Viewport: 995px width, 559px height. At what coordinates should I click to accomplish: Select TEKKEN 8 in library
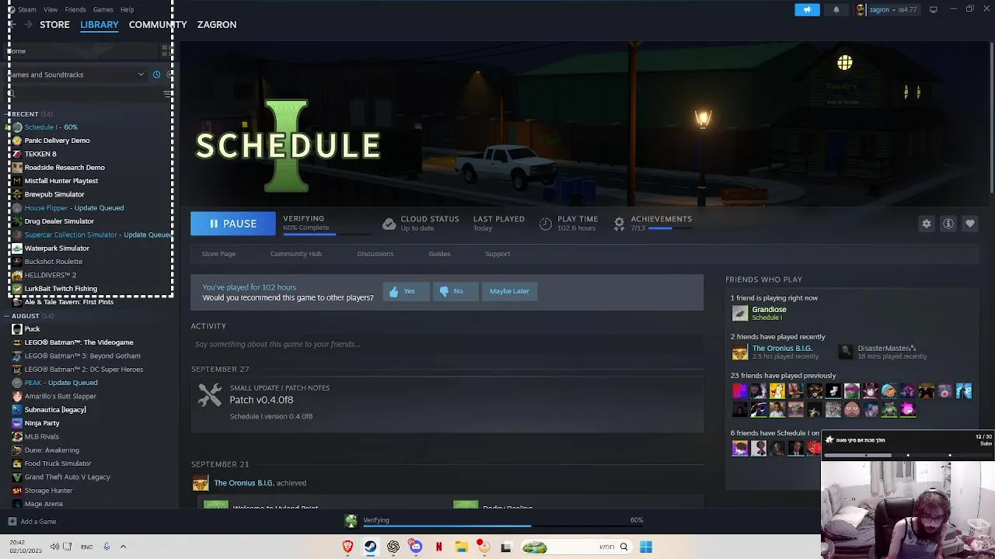[40, 154]
